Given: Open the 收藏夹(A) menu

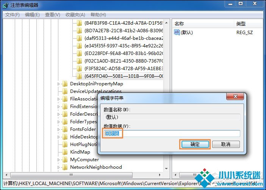Looking at the screenshot, I should (75, 15).
